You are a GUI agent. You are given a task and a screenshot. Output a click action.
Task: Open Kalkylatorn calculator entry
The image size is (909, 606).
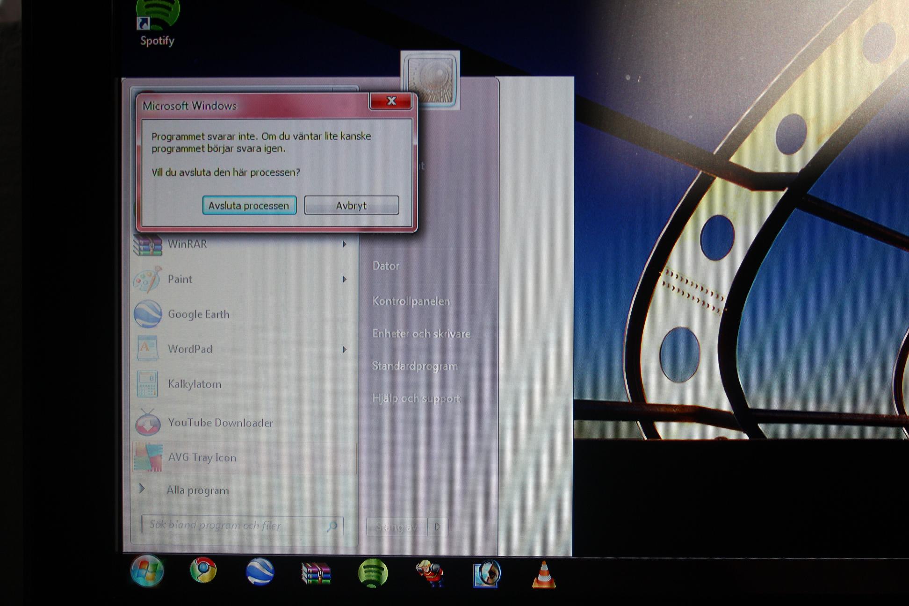[195, 384]
